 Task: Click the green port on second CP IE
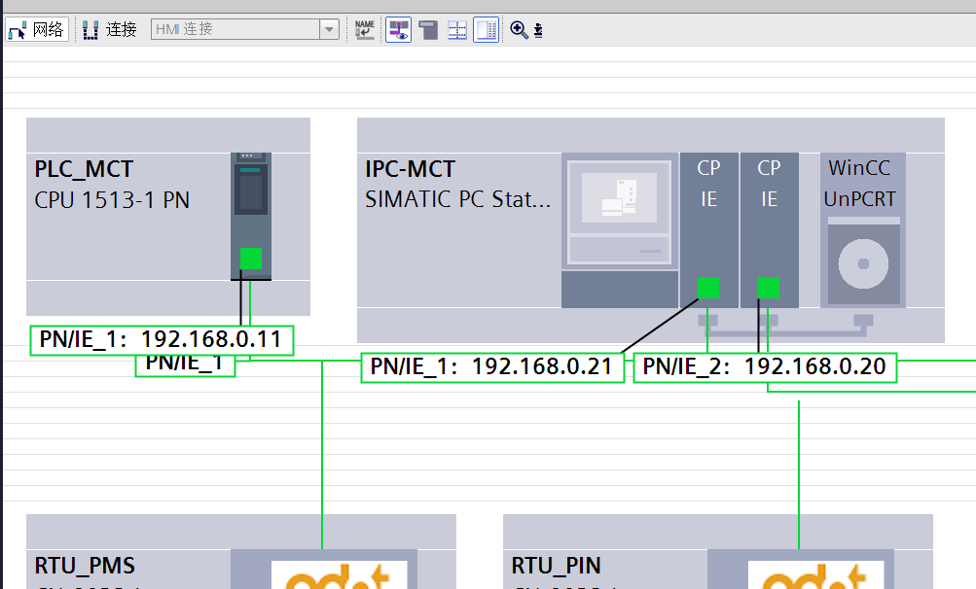click(x=769, y=288)
